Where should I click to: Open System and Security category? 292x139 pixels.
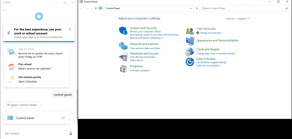coord(143,28)
